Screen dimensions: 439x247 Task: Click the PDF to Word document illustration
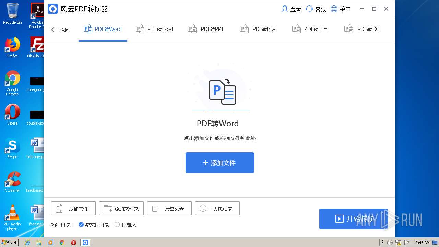click(x=222, y=92)
